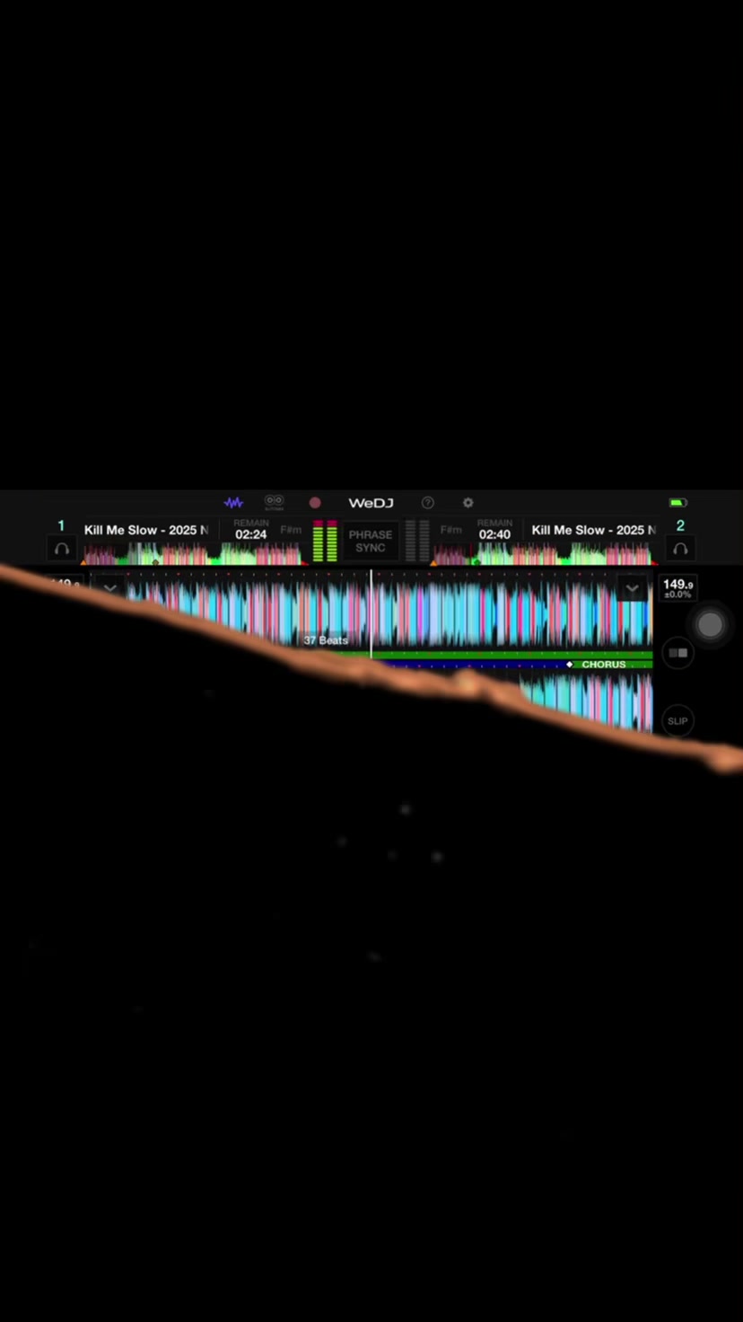Screen dimensions: 743x1322
Task: Switch layout with the split-view icon
Action: coord(677,653)
